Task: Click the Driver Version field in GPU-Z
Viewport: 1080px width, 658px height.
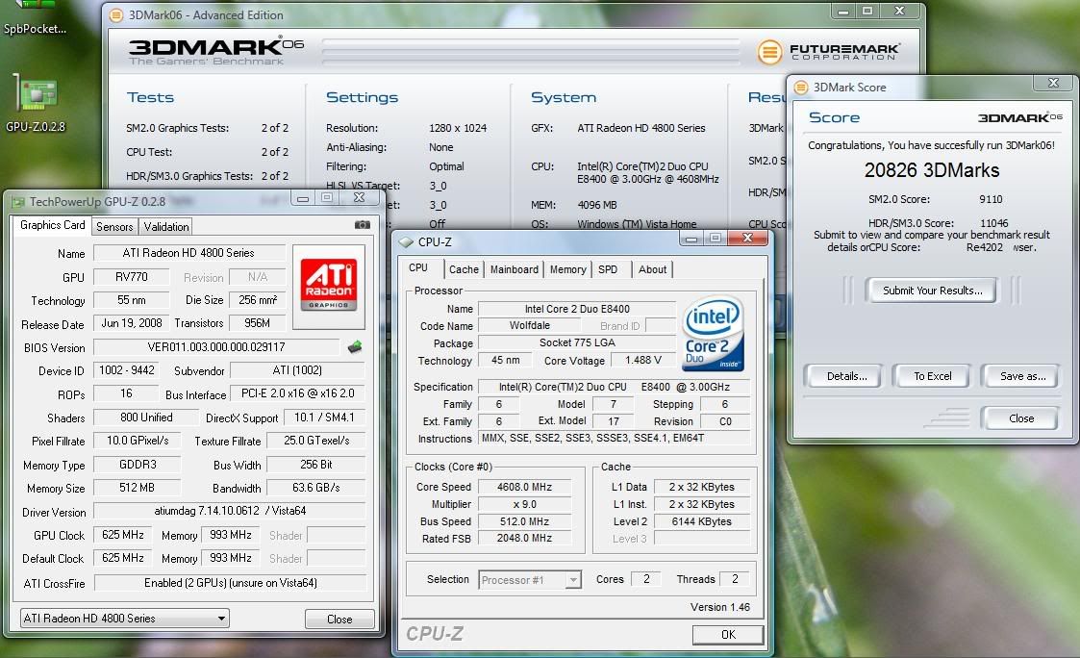Action: 230,511
